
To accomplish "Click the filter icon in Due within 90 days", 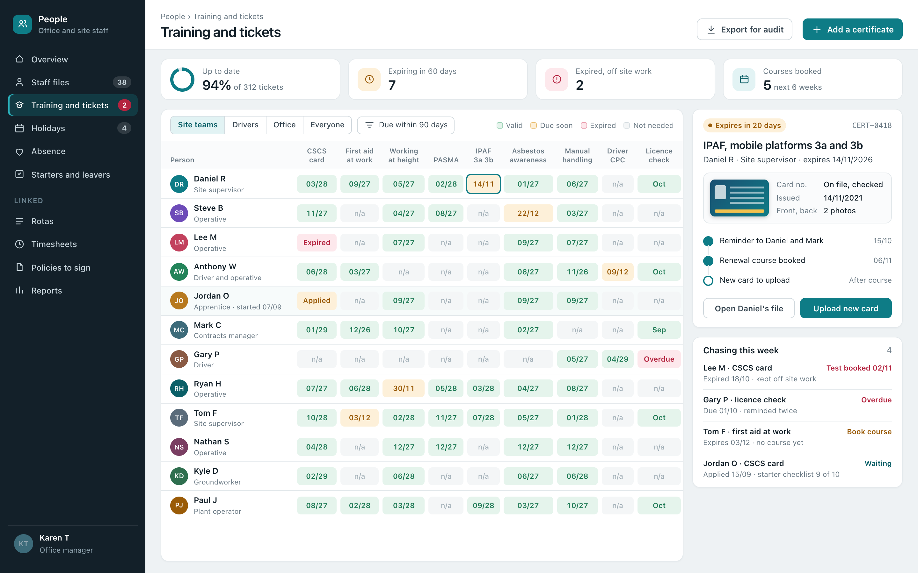I will pyautogui.click(x=369, y=125).
